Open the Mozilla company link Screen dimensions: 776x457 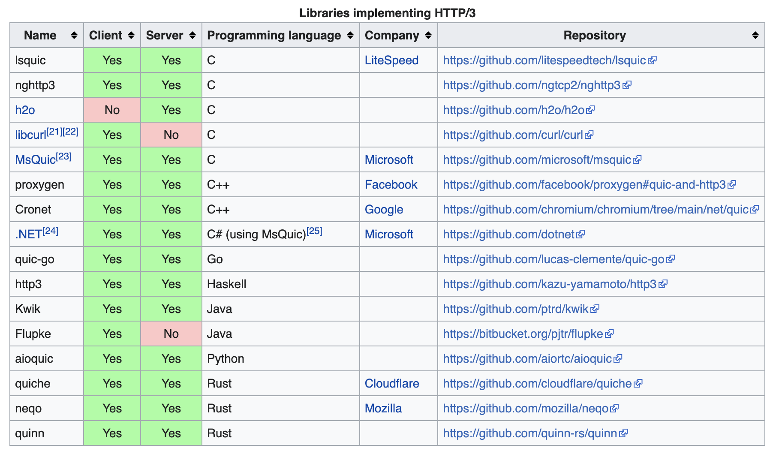383,409
